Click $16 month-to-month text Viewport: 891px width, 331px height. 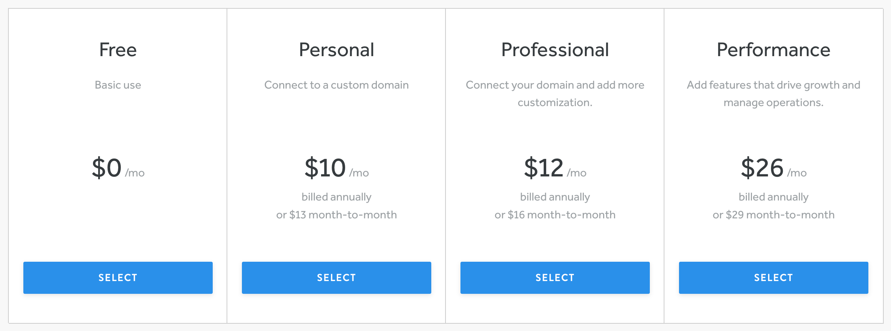coord(555,215)
